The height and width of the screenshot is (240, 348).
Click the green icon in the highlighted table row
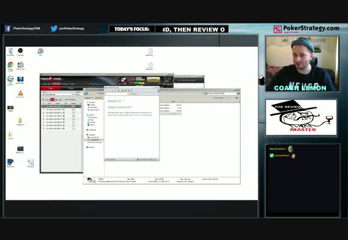pos(77,107)
